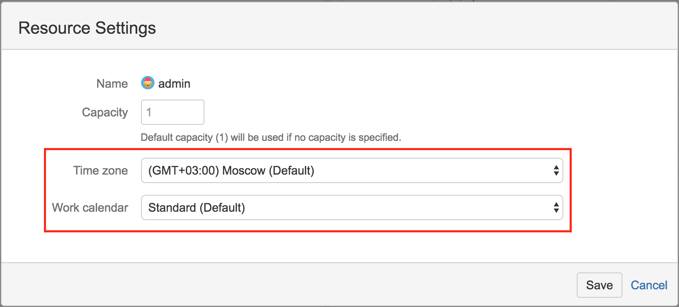Click the Name field label
Image resolution: width=679 pixels, height=307 pixels.
tap(112, 83)
